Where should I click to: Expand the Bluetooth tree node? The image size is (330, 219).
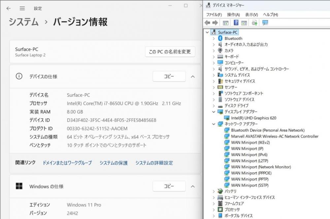214,38
